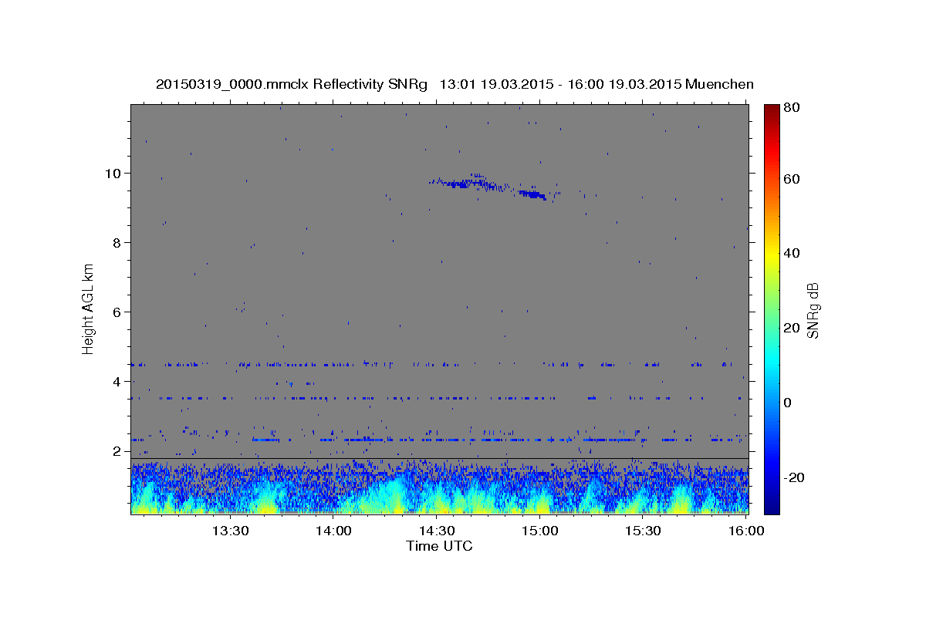Screen dimensions: 926x617
Task: Click the 13:30 time tick label
Action: [x=231, y=531]
